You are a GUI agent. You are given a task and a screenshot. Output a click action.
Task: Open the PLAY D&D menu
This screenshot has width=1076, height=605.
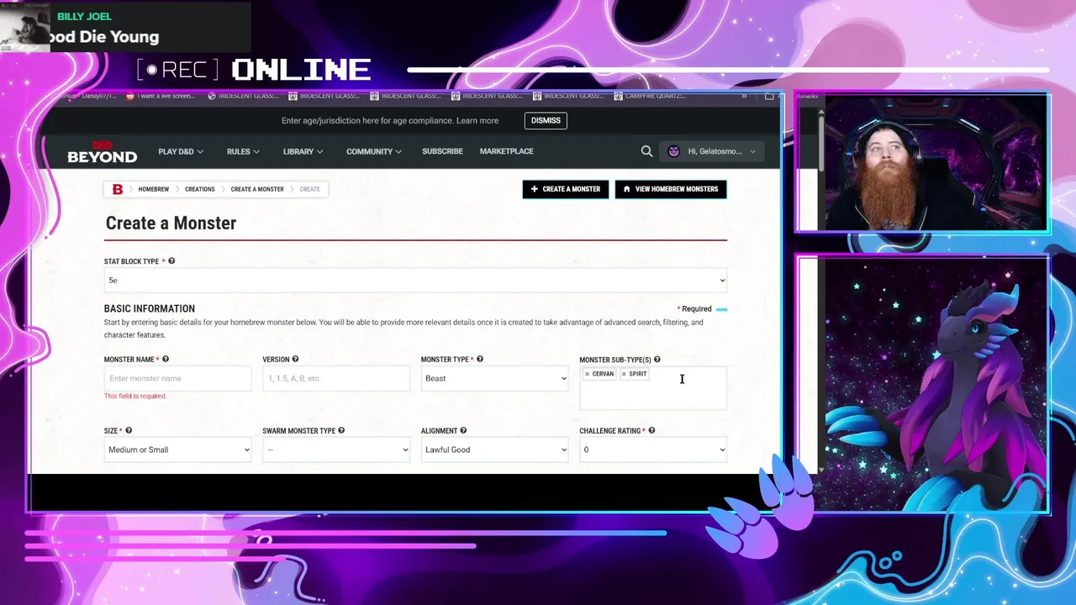coord(181,151)
